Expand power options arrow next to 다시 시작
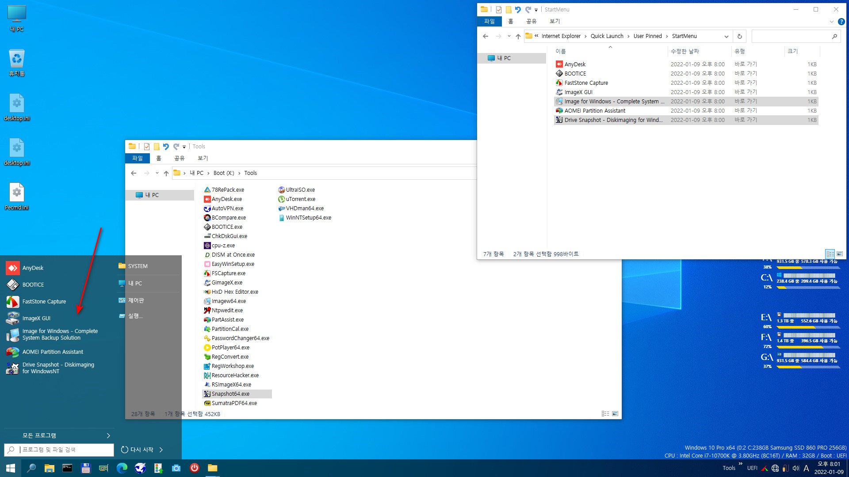 tap(161, 450)
